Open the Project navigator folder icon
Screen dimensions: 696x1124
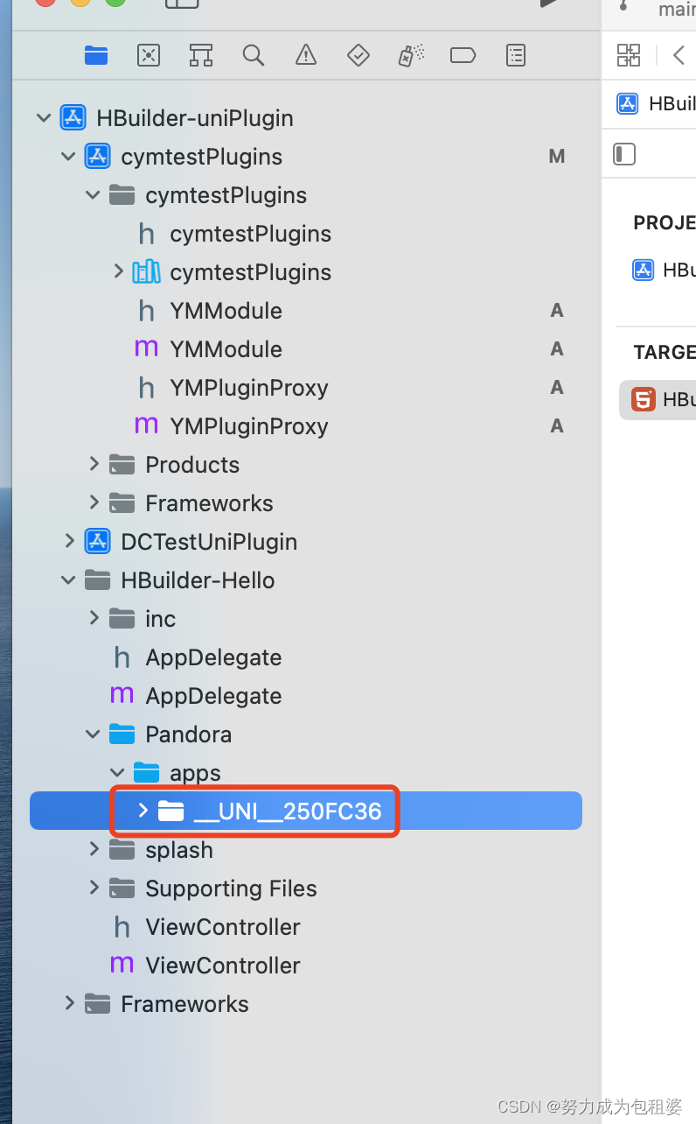pos(96,56)
